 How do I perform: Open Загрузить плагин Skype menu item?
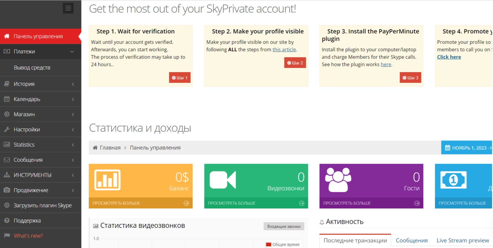click(x=41, y=205)
